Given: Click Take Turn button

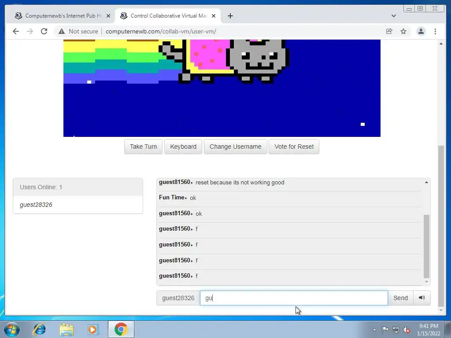Looking at the screenshot, I should (143, 147).
